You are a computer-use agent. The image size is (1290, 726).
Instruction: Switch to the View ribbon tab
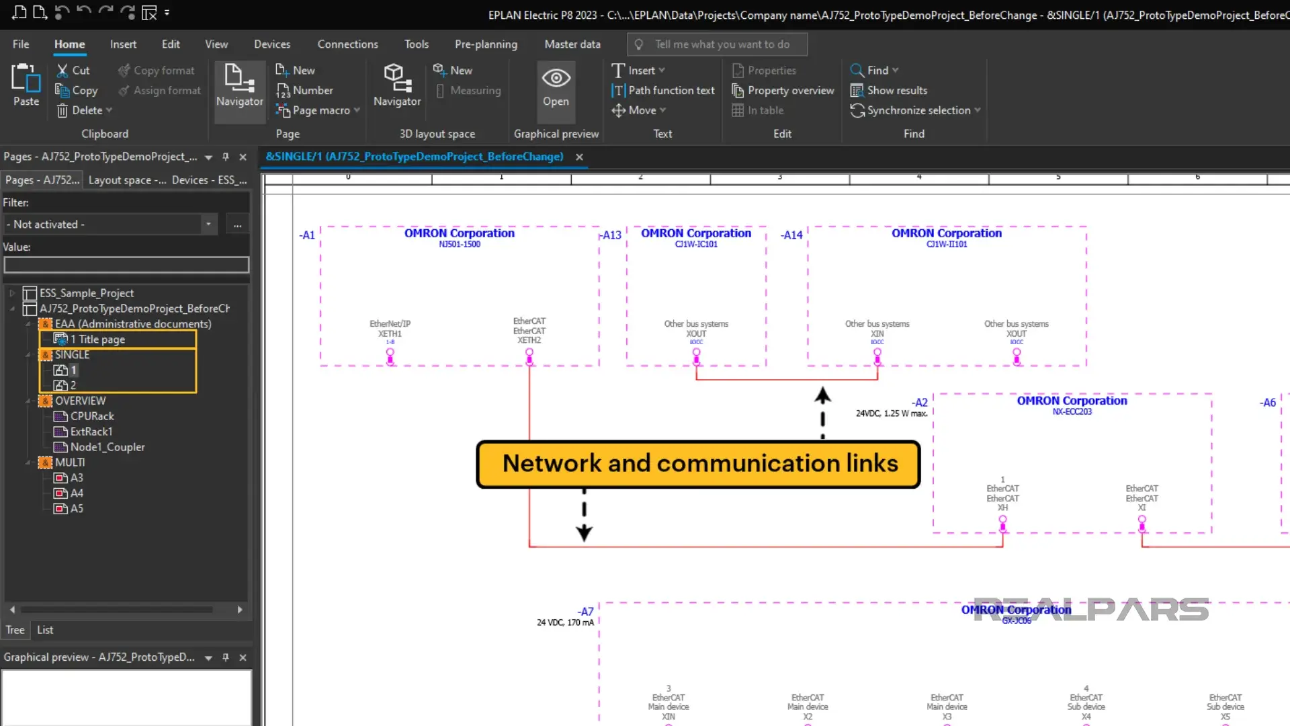(x=216, y=44)
